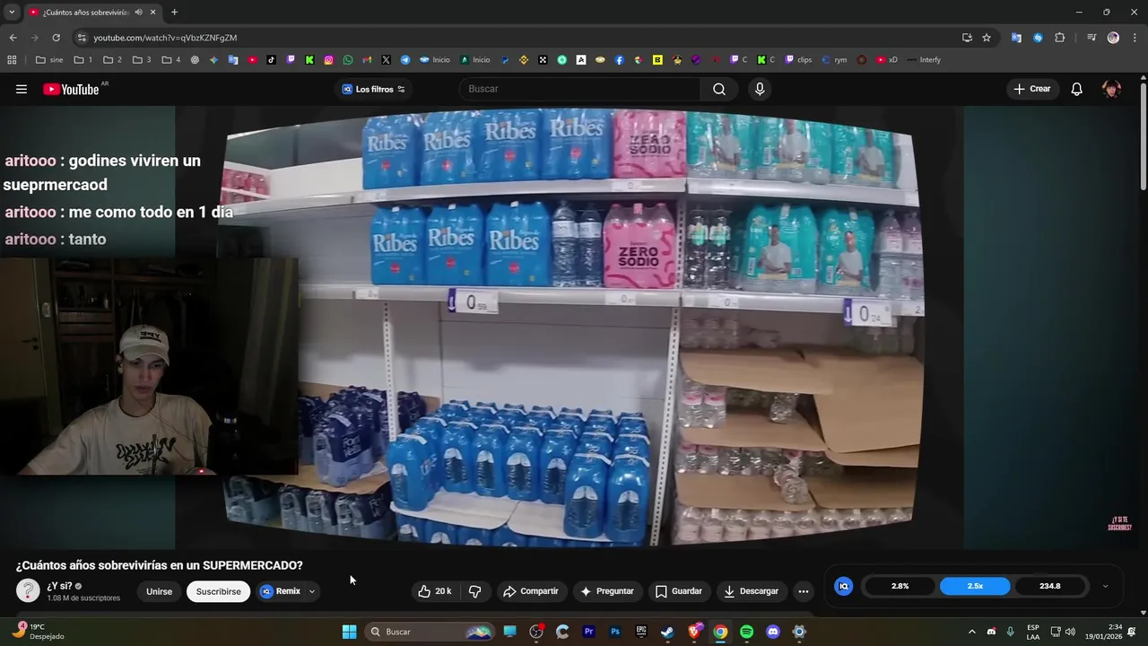Open the 'xD' bookmark
Image resolution: width=1148 pixels, height=646 pixels.
click(x=887, y=60)
